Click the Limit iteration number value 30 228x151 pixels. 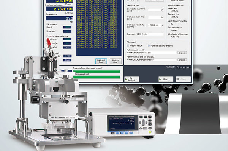pyautogui.click(x=172, y=24)
